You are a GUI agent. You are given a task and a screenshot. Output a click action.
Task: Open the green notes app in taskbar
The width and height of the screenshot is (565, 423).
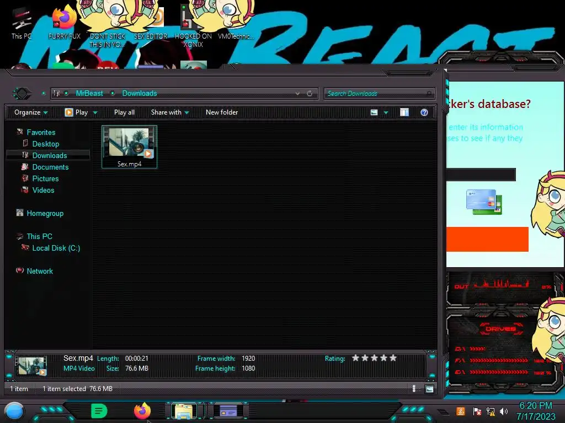pyautogui.click(x=99, y=411)
